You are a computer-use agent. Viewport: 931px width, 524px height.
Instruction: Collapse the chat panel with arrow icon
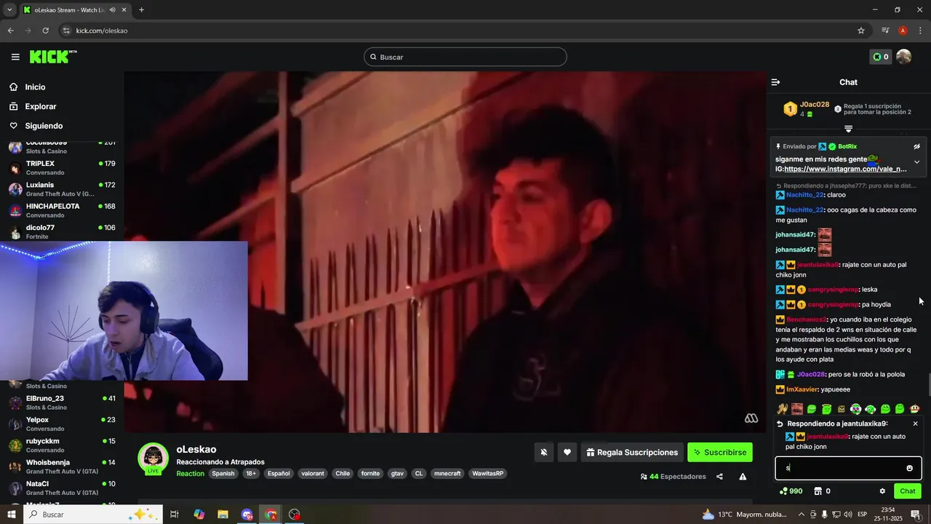775,82
